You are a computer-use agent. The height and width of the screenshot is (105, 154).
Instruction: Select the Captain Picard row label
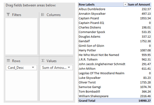tap(89, 18)
